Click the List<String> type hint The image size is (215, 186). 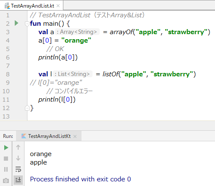(x=73, y=74)
